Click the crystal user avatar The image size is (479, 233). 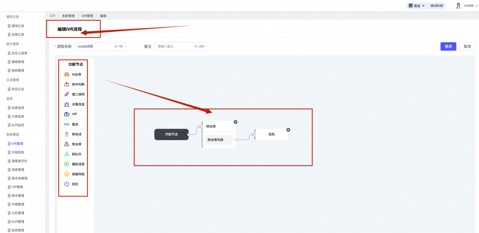point(458,6)
